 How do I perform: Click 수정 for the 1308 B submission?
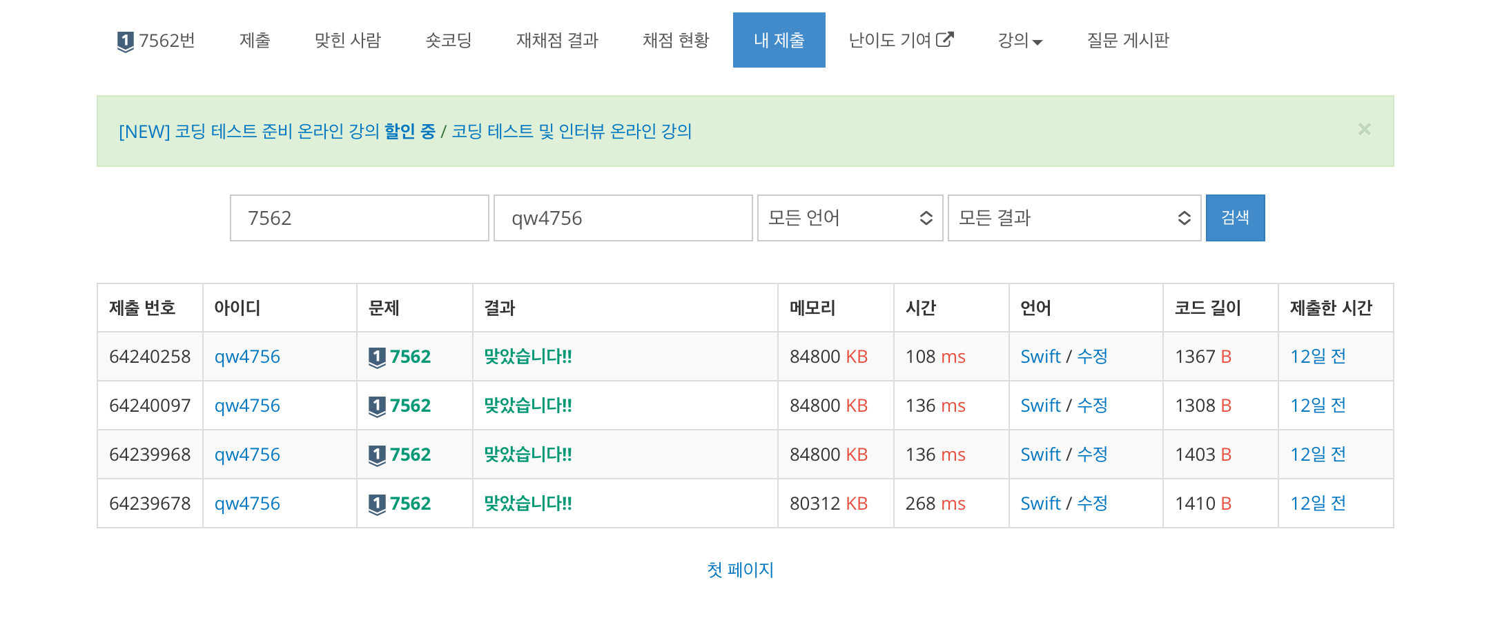pos(1092,406)
